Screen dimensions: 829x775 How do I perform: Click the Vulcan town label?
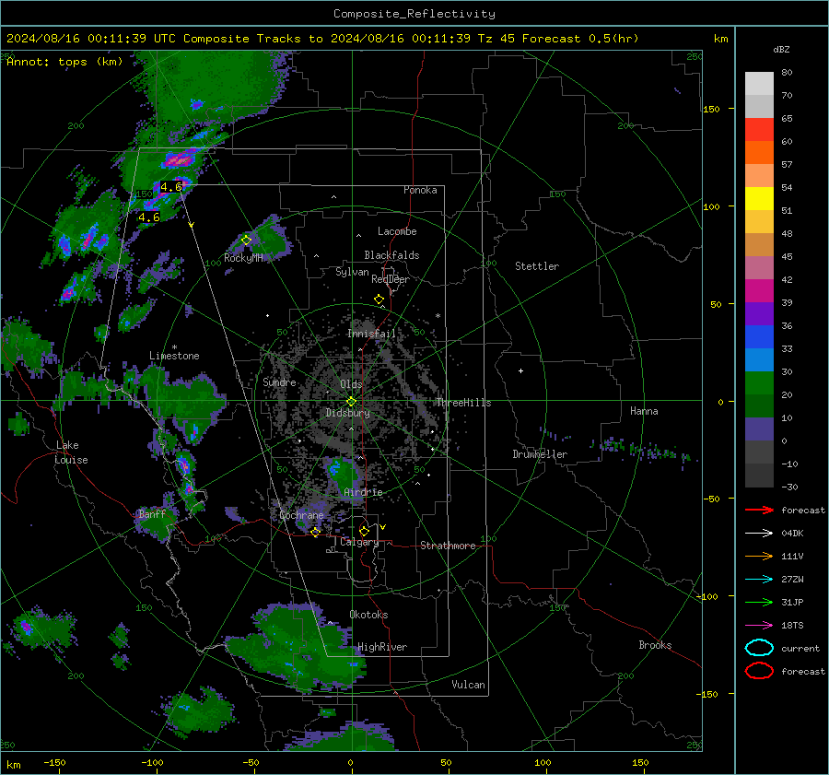click(468, 685)
